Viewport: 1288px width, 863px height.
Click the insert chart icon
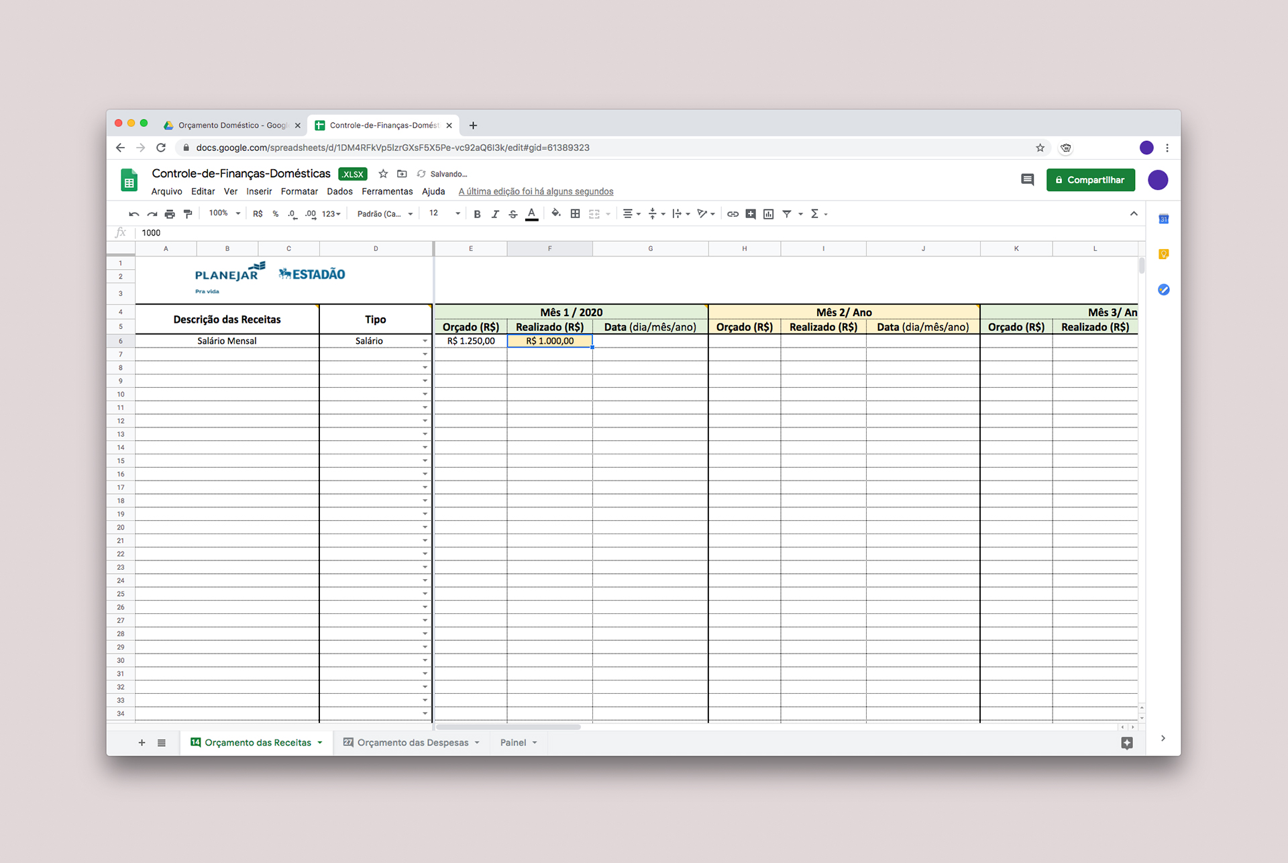coord(769,214)
